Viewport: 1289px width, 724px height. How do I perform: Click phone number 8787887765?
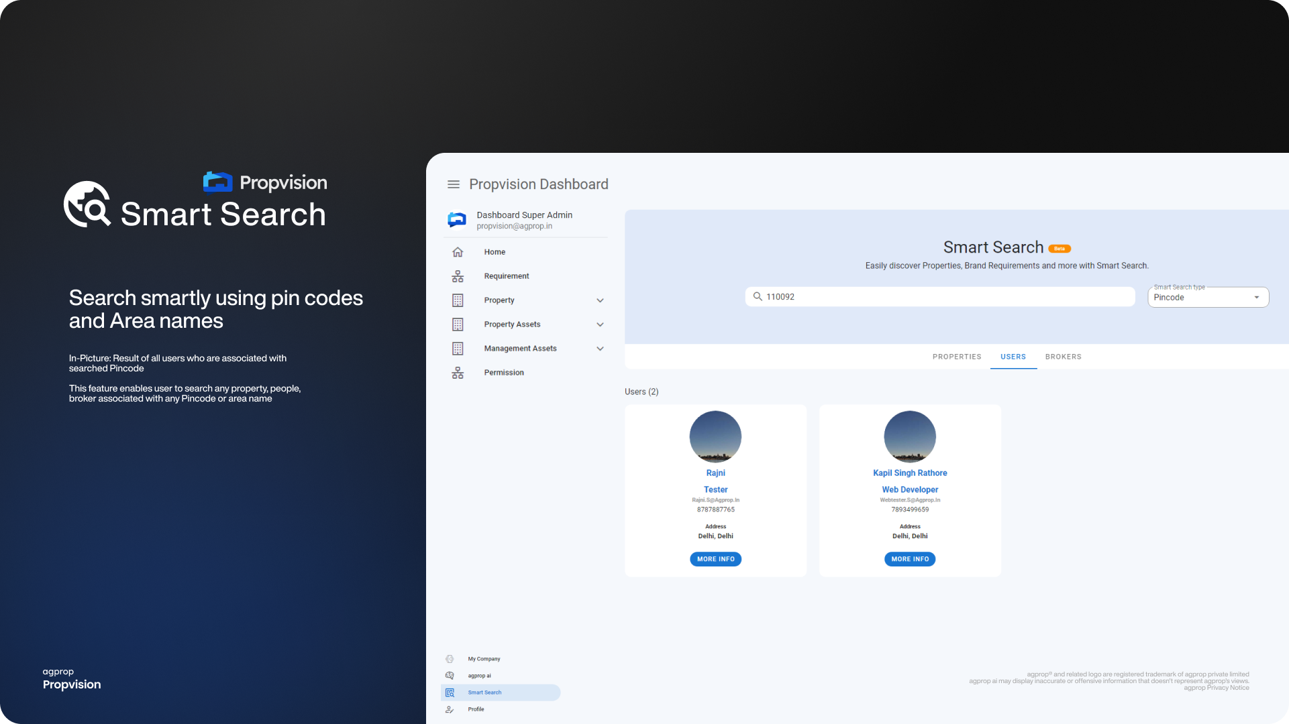[715, 509]
